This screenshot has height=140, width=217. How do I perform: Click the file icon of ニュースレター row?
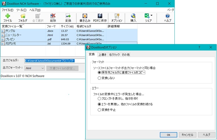click(x=3, y=35)
